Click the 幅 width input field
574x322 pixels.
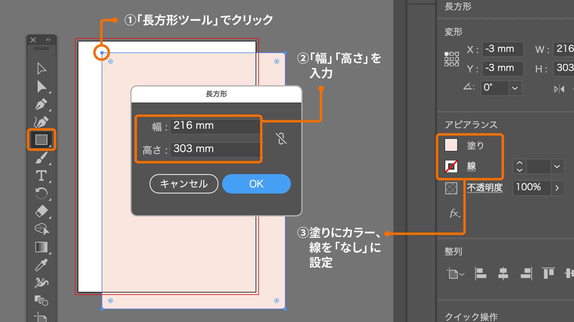215,126
